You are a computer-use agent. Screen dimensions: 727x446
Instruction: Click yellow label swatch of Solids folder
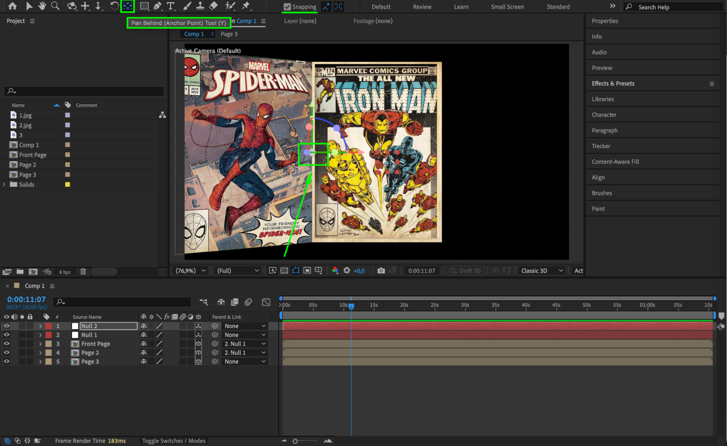pos(67,184)
